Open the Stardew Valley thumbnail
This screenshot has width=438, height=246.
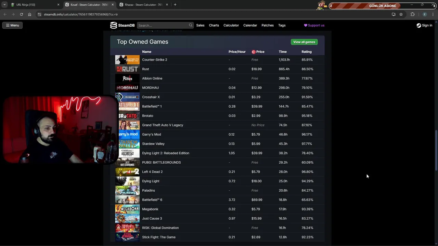(128, 144)
